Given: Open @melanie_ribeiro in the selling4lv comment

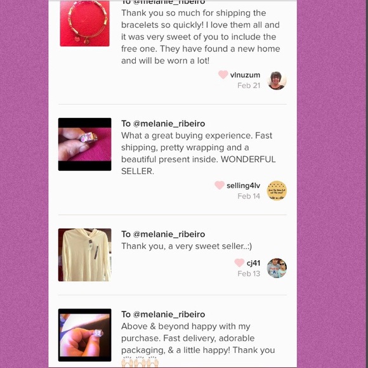Looking at the screenshot, I should tap(169, 124).
